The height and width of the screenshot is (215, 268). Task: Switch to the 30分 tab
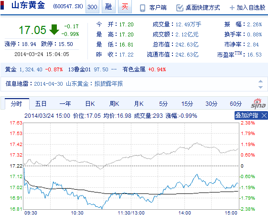(x=212, y=104)
